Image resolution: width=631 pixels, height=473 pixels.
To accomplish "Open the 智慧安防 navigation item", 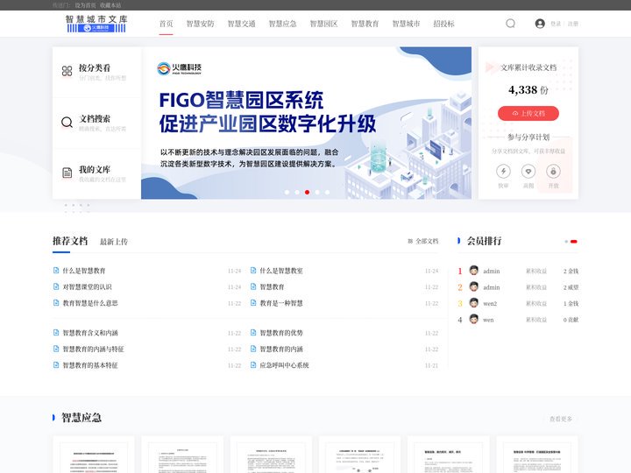I will 200,24.
